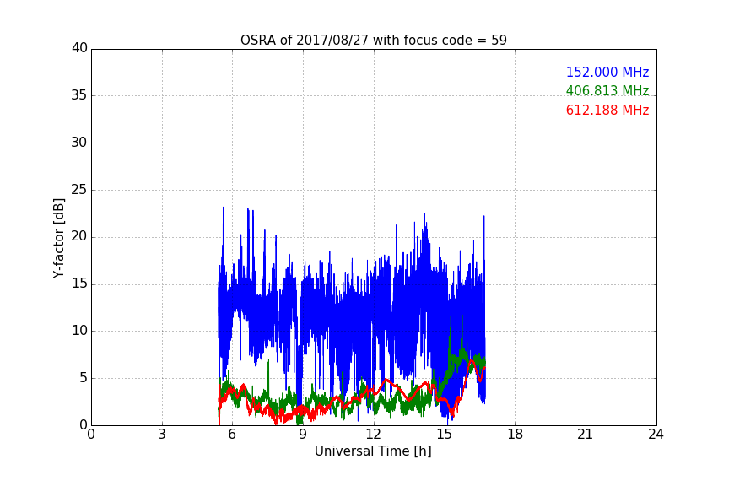Click the x-axis tick value 24
The image size is (729, 486).
point(656,435)
